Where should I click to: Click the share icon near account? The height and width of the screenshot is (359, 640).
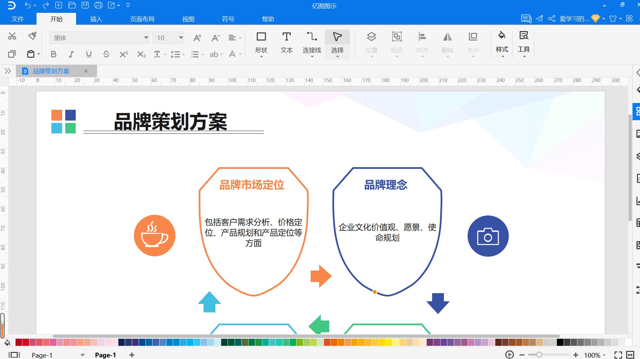[552, 19]
